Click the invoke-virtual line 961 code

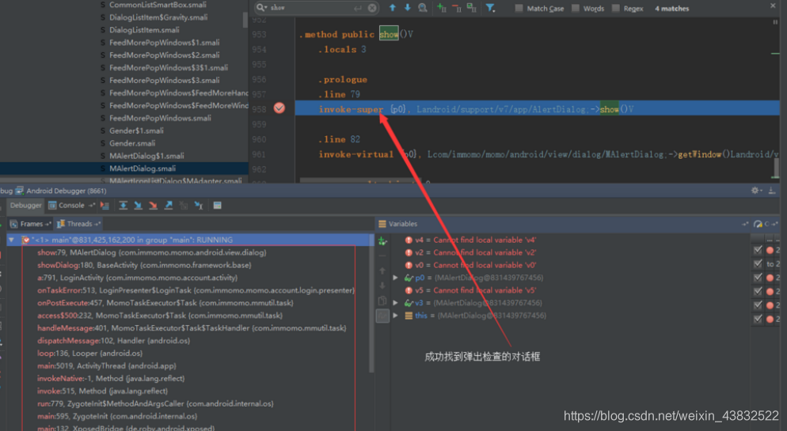pos(548,154)
